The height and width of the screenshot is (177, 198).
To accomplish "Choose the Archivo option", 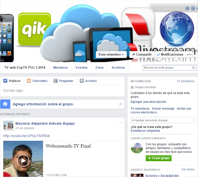I will tap(91, 81).
